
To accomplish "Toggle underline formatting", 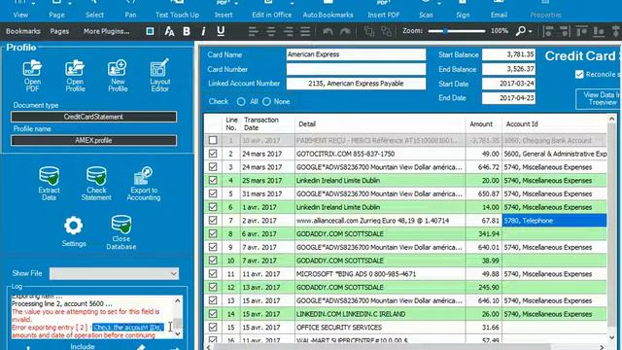I will pyautogui.click(x=221, y=31).
